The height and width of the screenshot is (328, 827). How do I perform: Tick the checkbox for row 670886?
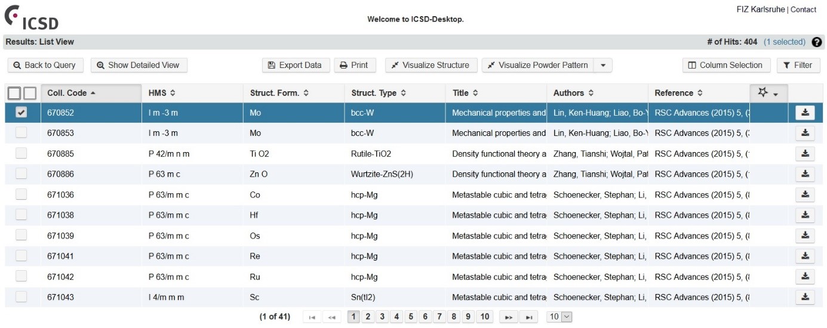tap(21, 174)
